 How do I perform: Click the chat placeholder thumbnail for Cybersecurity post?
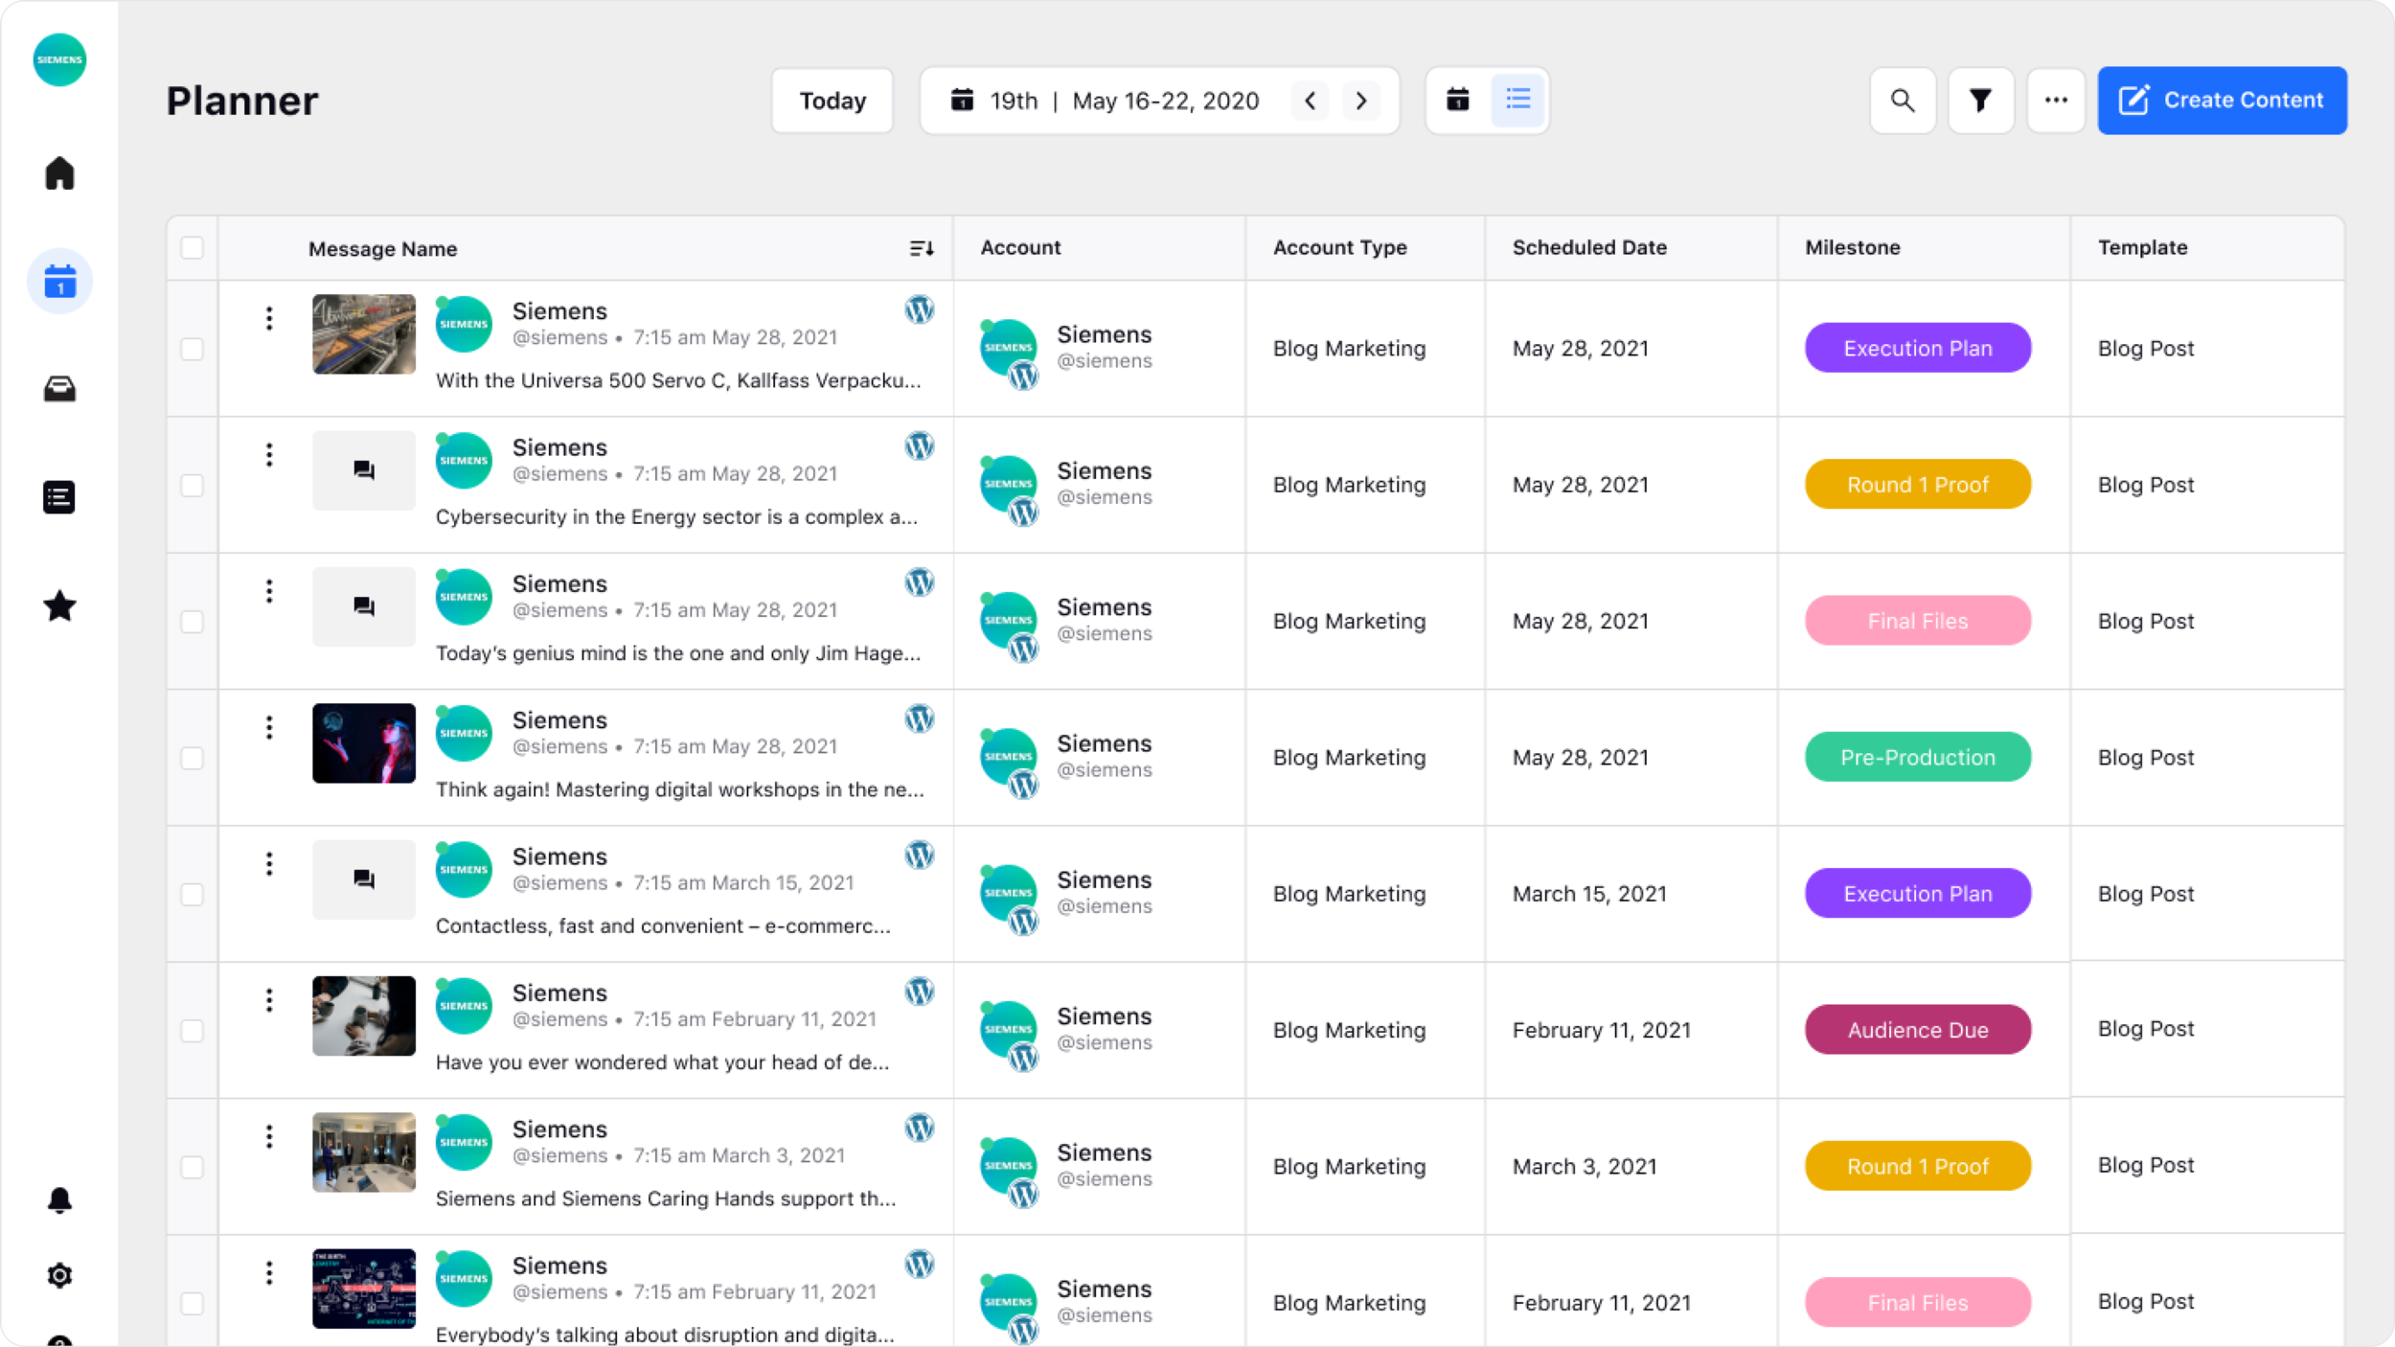click(364, 470)
